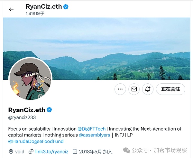Click the chain link icon

[x=31, y=152]
